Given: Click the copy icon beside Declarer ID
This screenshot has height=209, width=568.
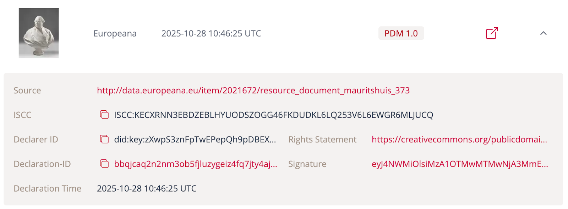Looking at the screenshot, I should [x=104, y=139].
